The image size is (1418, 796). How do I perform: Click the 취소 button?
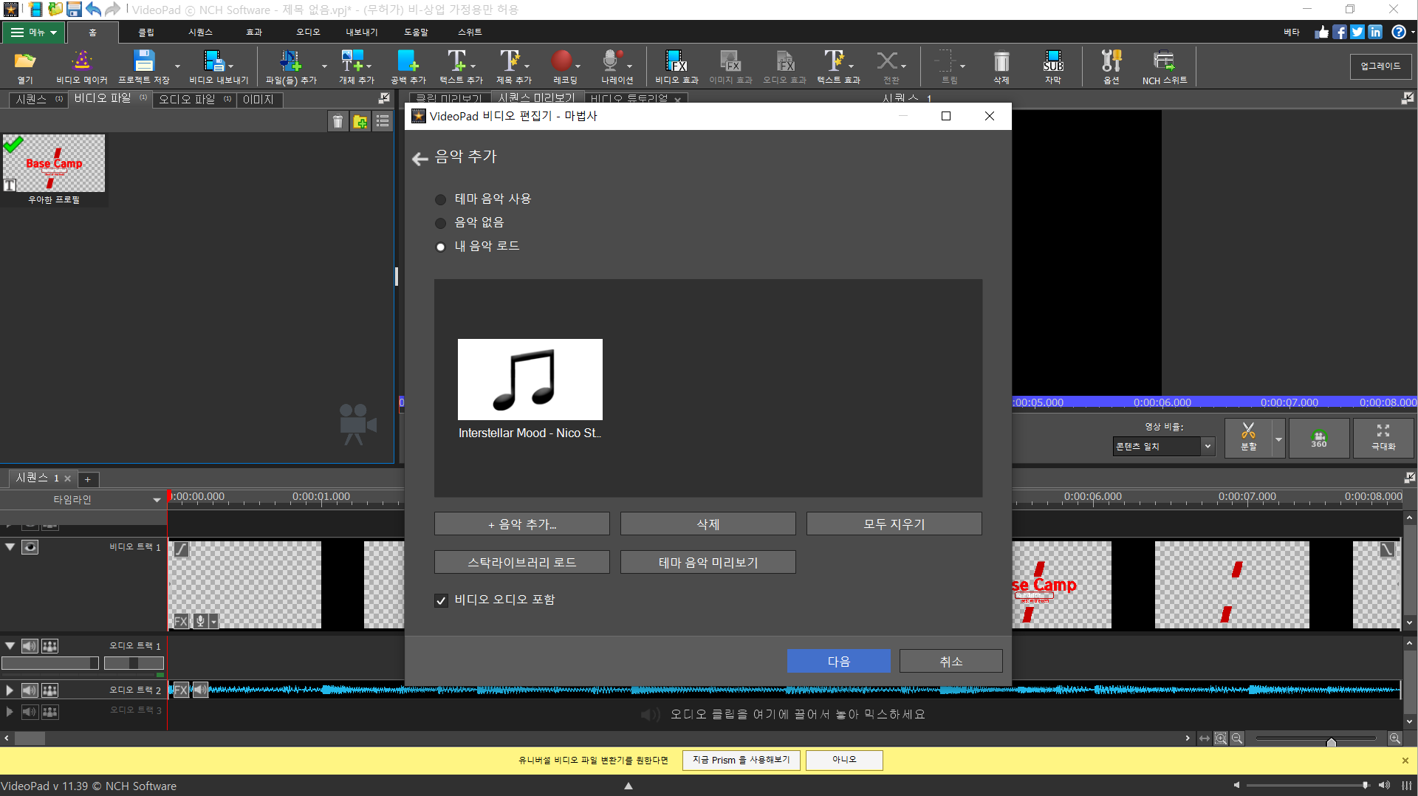pos(951,662)
